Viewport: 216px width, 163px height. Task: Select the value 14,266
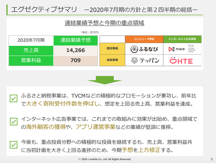[76, 50]
